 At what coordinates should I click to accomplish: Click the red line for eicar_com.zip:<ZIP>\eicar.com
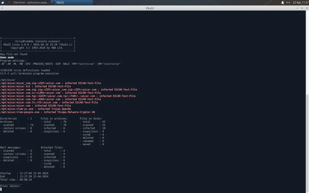point(50,83)
